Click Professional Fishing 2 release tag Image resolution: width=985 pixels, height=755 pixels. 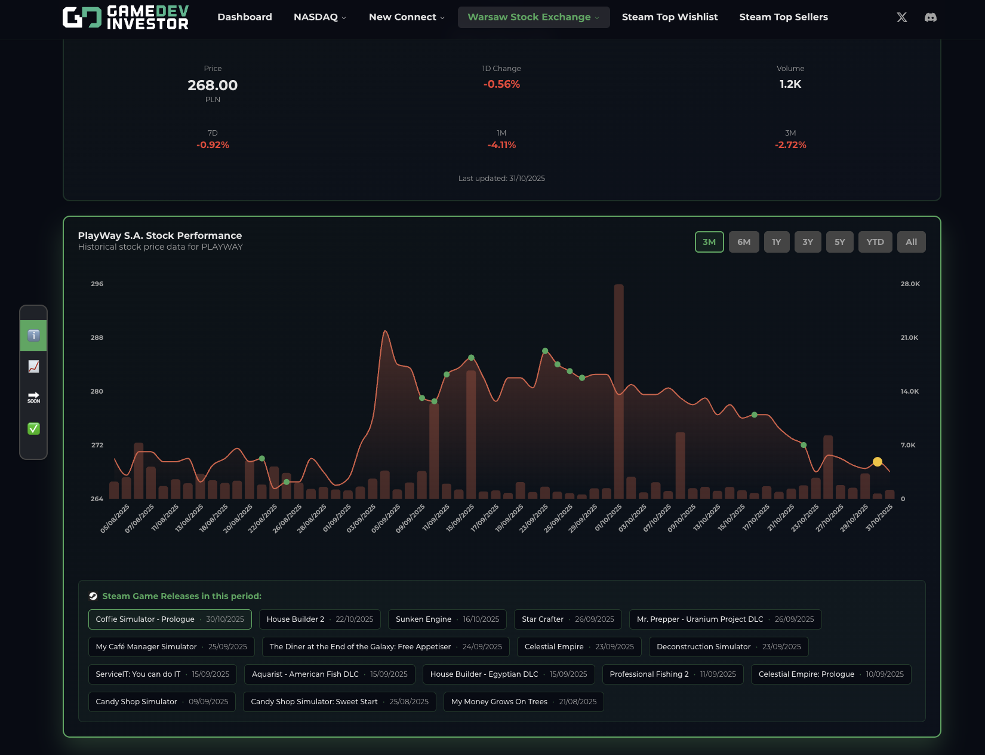click(673, 674)
